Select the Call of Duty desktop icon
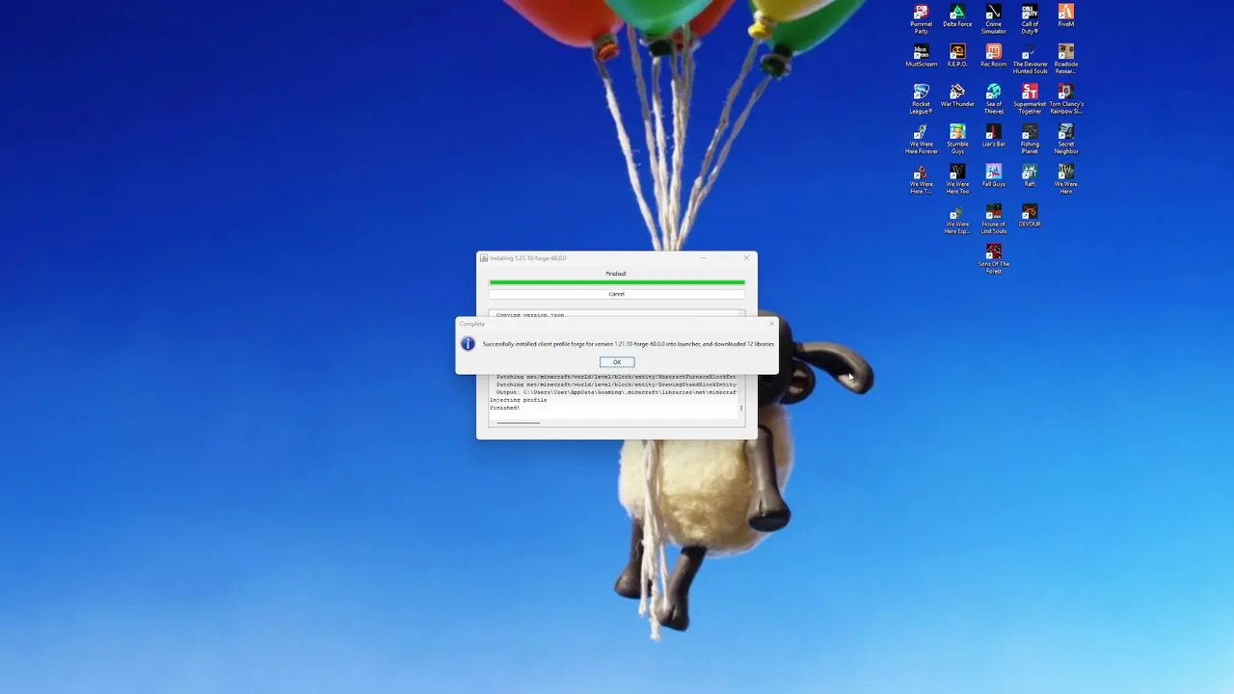1234x694 pixels. tap(1030, 19)
